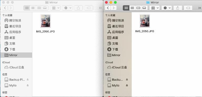Click Edit Tags button in right window

point(188,8)
